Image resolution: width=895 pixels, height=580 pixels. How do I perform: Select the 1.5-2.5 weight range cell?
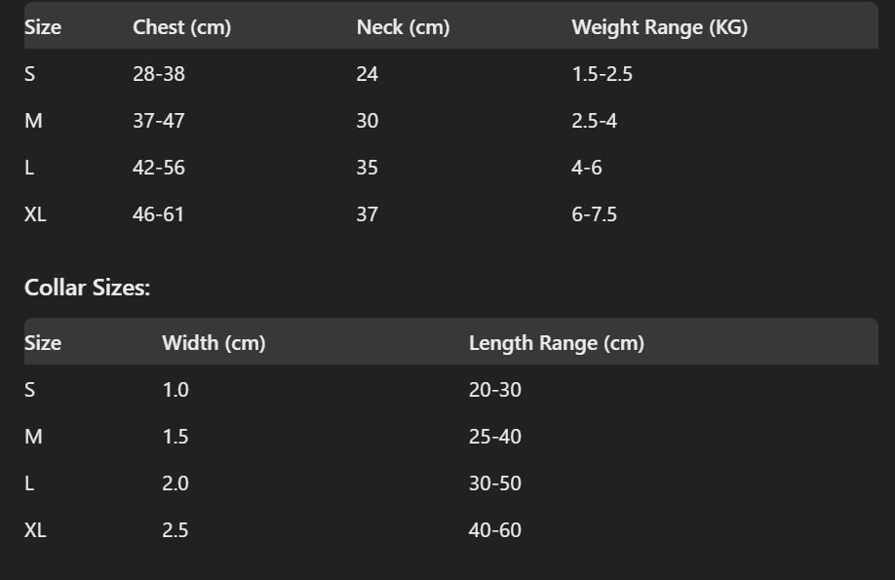(602, 74)
